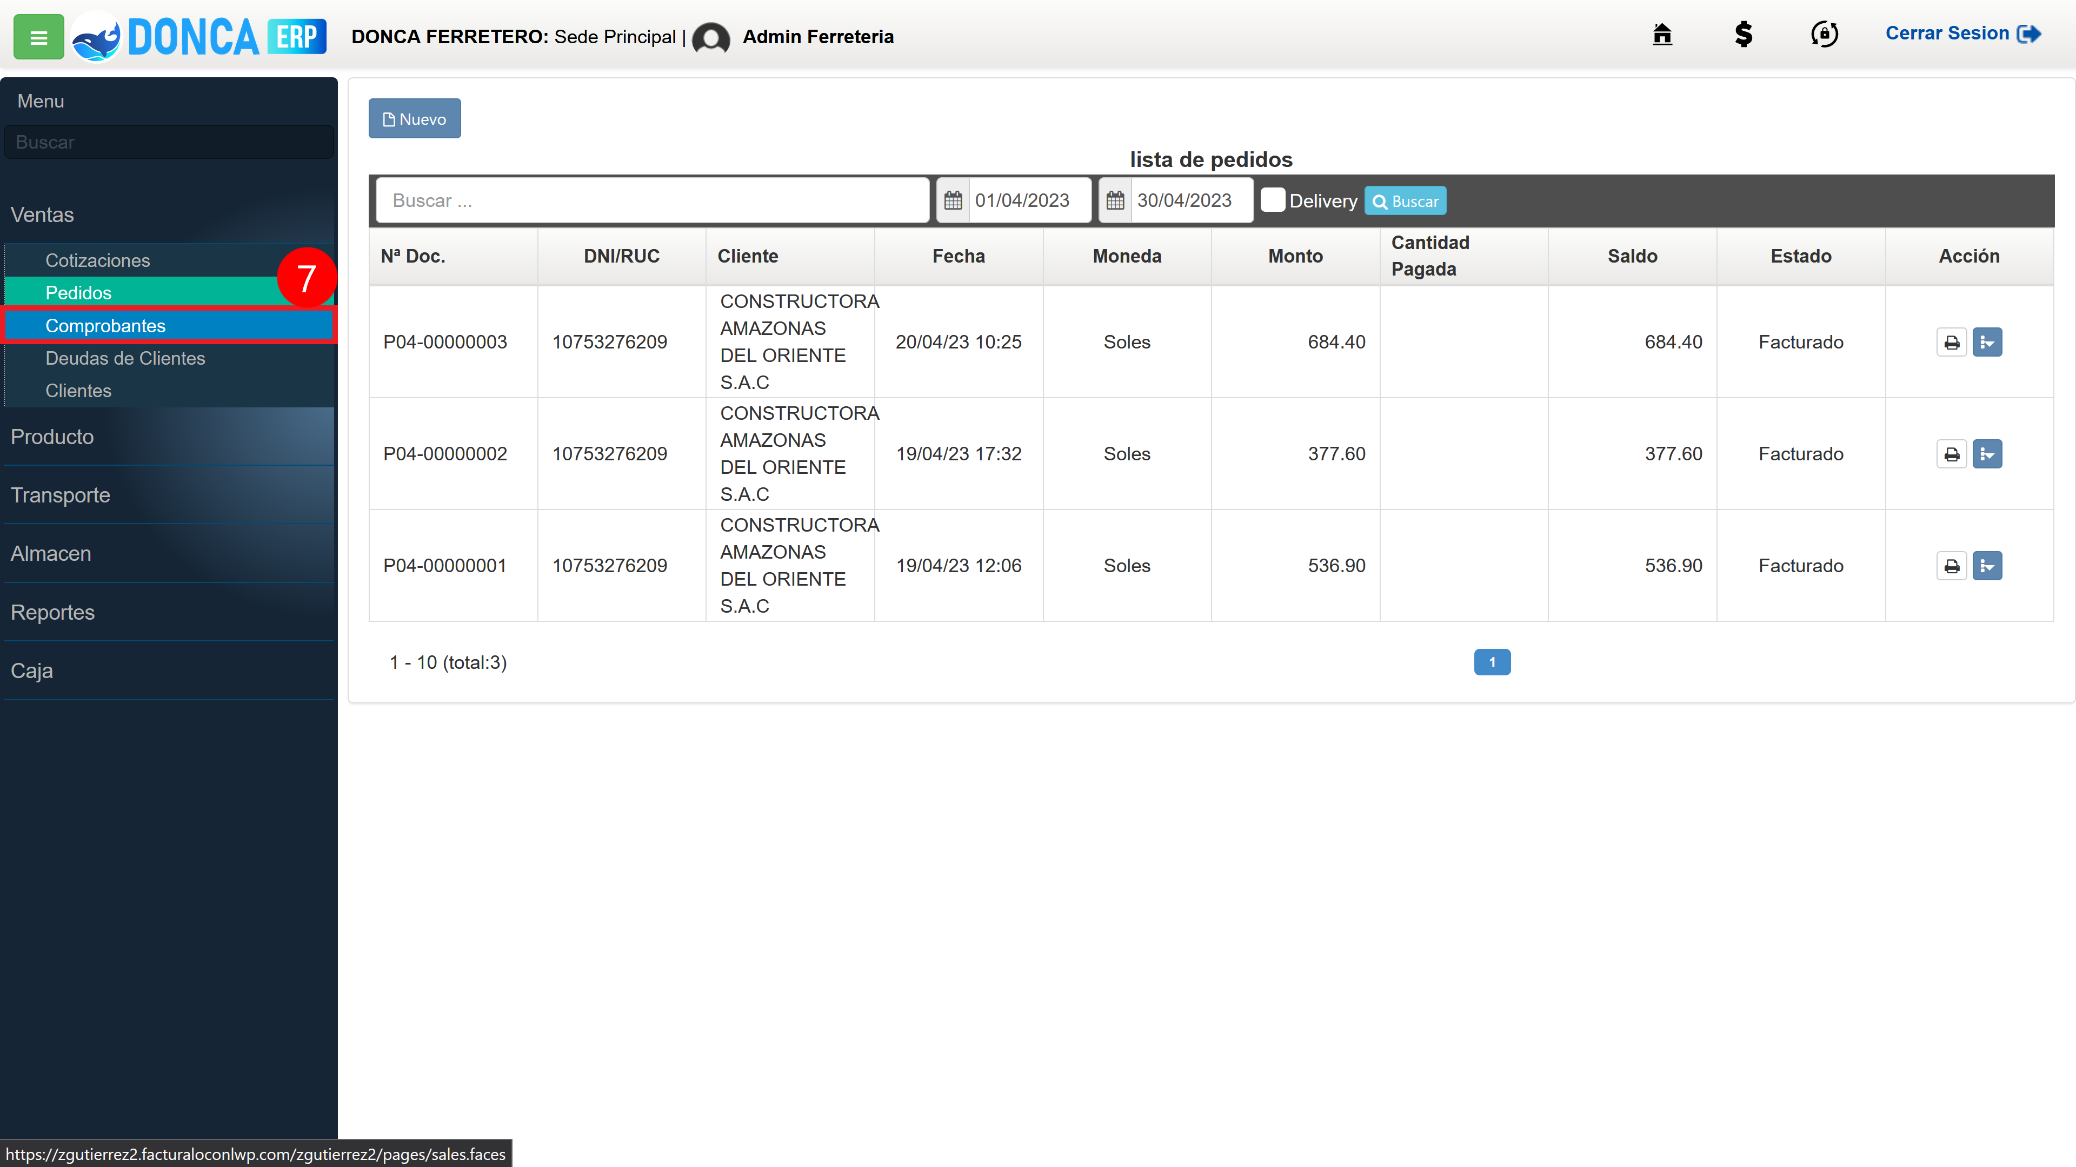Open actions for order P04-00000002
Viewport: 2076px width, 1167px height.
coord(1987,454)
